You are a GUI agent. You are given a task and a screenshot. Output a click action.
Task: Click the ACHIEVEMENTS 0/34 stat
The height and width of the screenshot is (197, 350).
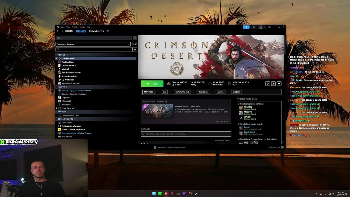point(238,83)
